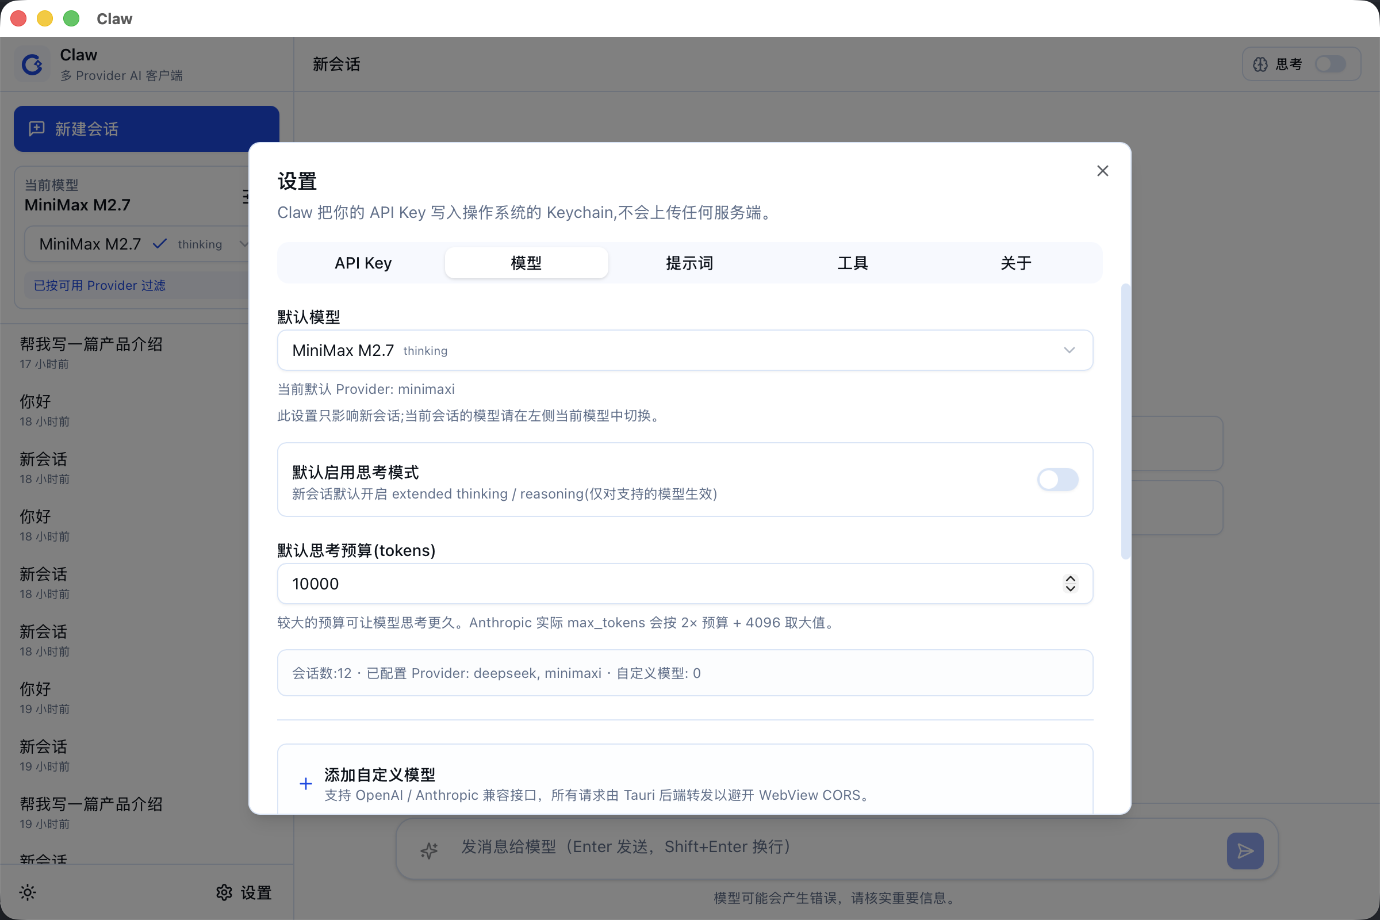Click the brain icon next to 思考

click(1260, 64)
